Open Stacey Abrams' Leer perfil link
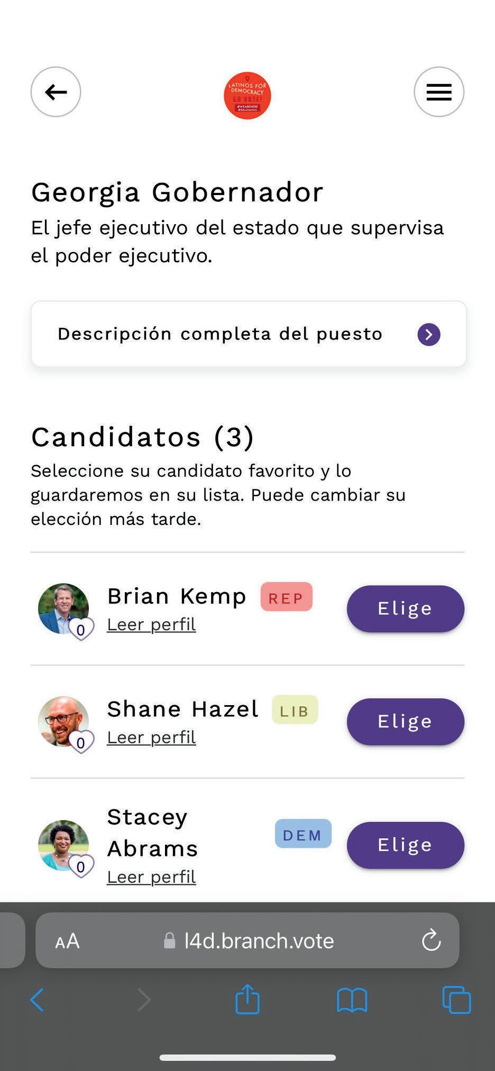Screen dimensions: 495x1071 (151, 877)
